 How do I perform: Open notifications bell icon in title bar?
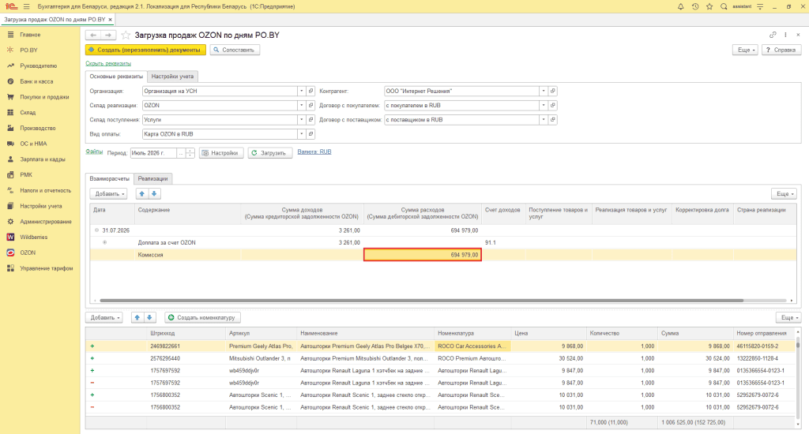pos(680,6)
